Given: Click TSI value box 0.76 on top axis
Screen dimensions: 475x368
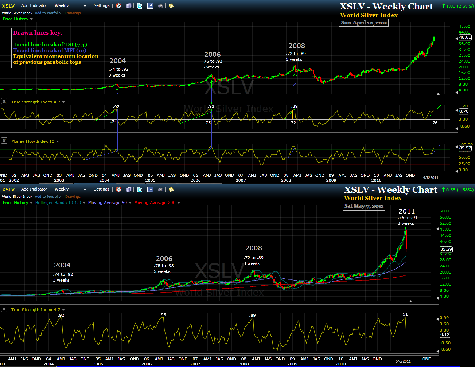Looking at the screenshot, I should [x=464, y=111].
